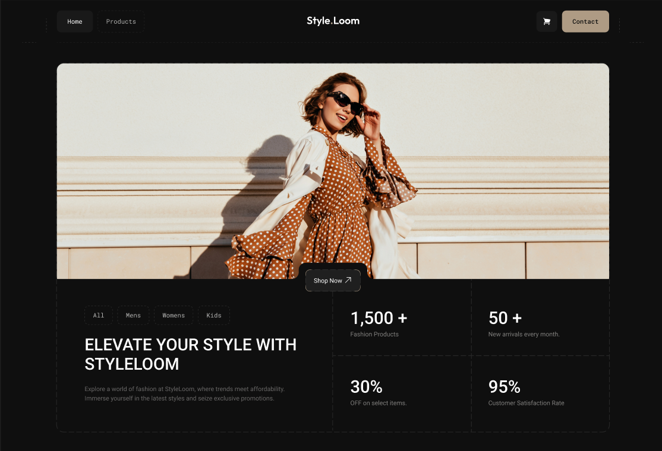Select the Kids category filter

[x=213, y=315]
